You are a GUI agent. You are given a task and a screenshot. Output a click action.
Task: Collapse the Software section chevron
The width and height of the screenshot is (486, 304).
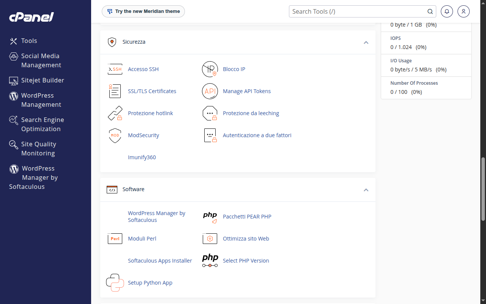(x=366, y=190)
